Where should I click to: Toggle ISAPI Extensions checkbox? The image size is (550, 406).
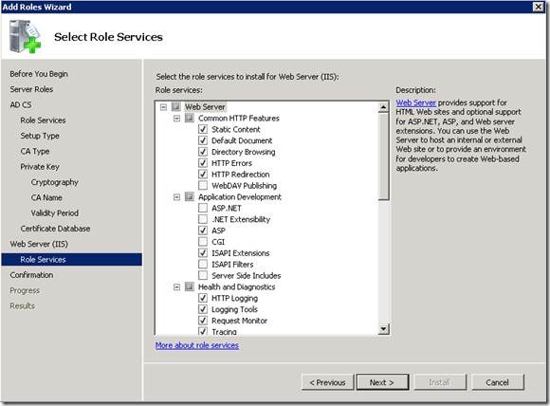coord(203,252)
